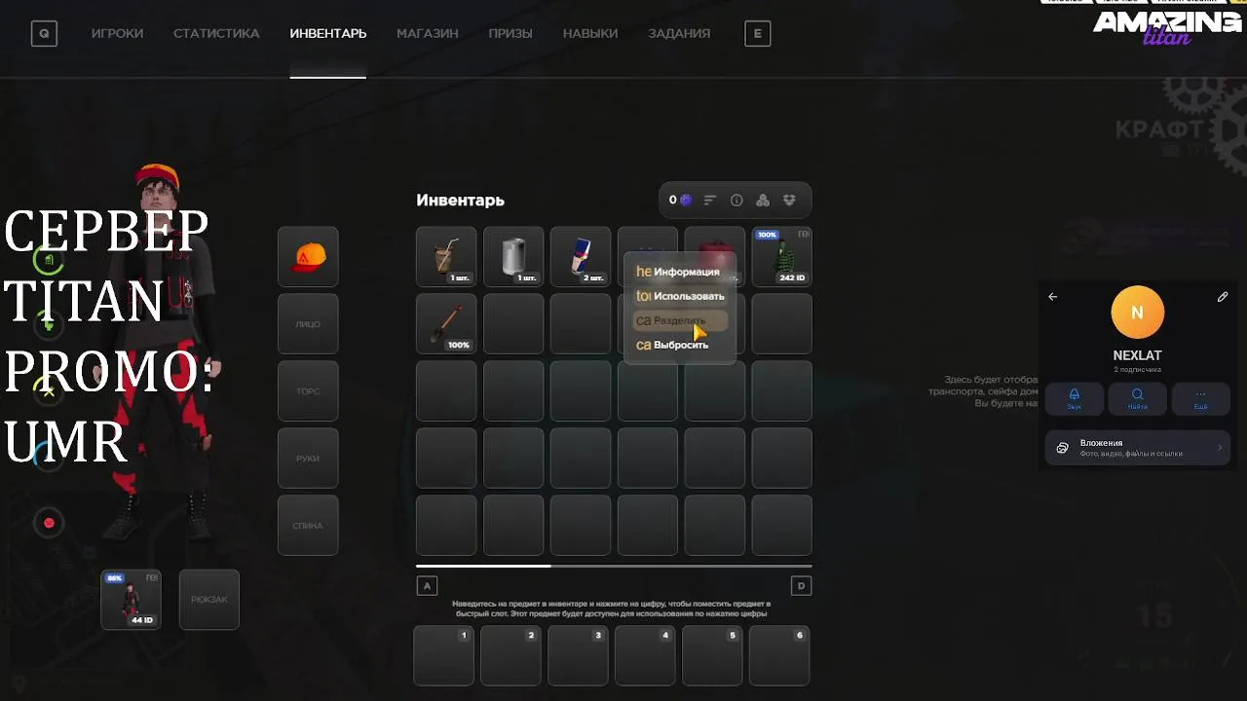The height and width of the screenshot is (701, 1247).
Task: Select the ИНВЕНТАРЬ tab
Action: point(327,33)
